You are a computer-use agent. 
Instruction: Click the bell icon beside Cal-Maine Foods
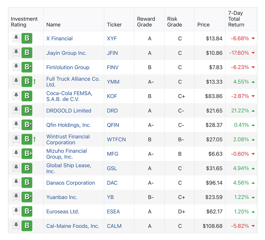[16, 226]
